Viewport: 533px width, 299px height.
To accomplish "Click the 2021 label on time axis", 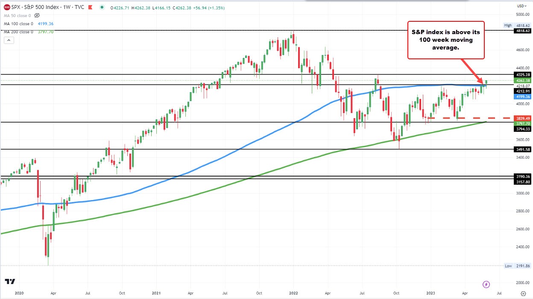I will tap(156, 293).
